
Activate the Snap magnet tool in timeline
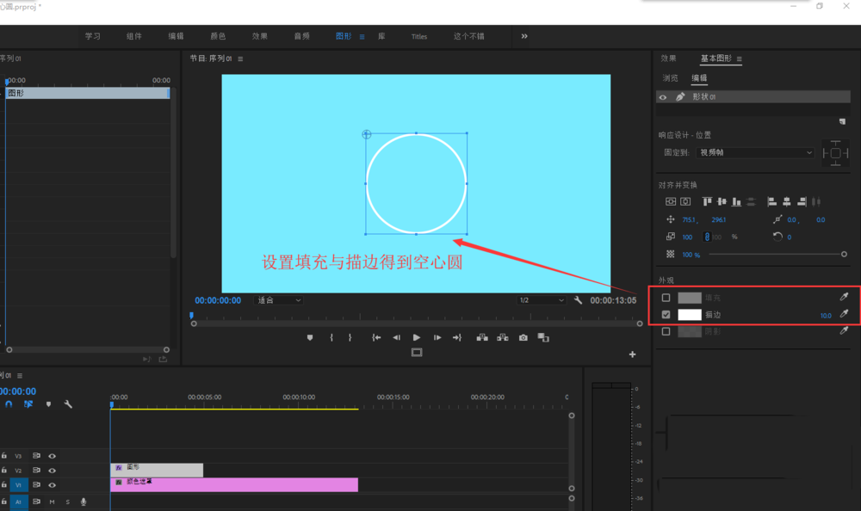(x=9, y=404)
